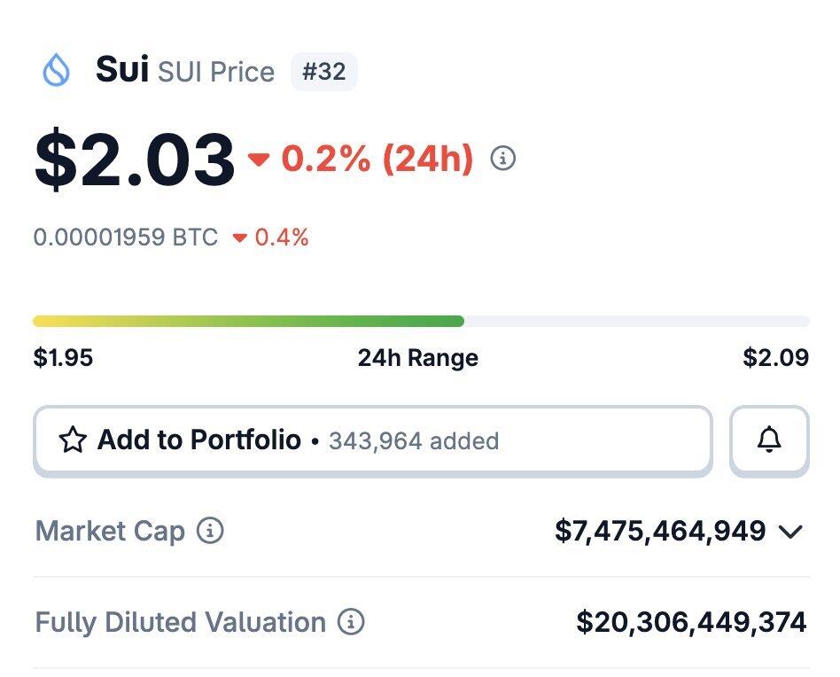The image size is (840, 677).
Task: Click the $2.03 price value
Action: click(x=135, y=160)
